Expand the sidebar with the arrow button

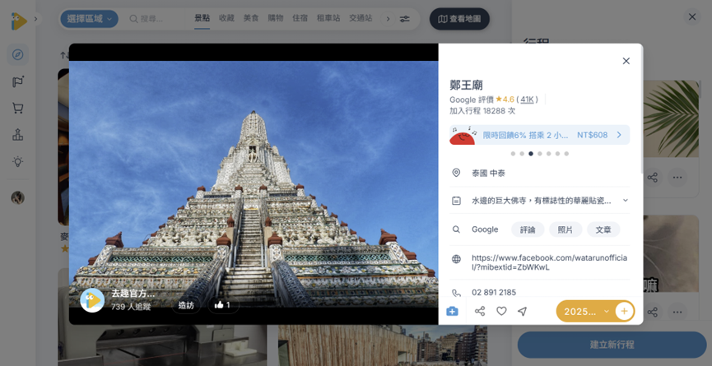[36, 19]
